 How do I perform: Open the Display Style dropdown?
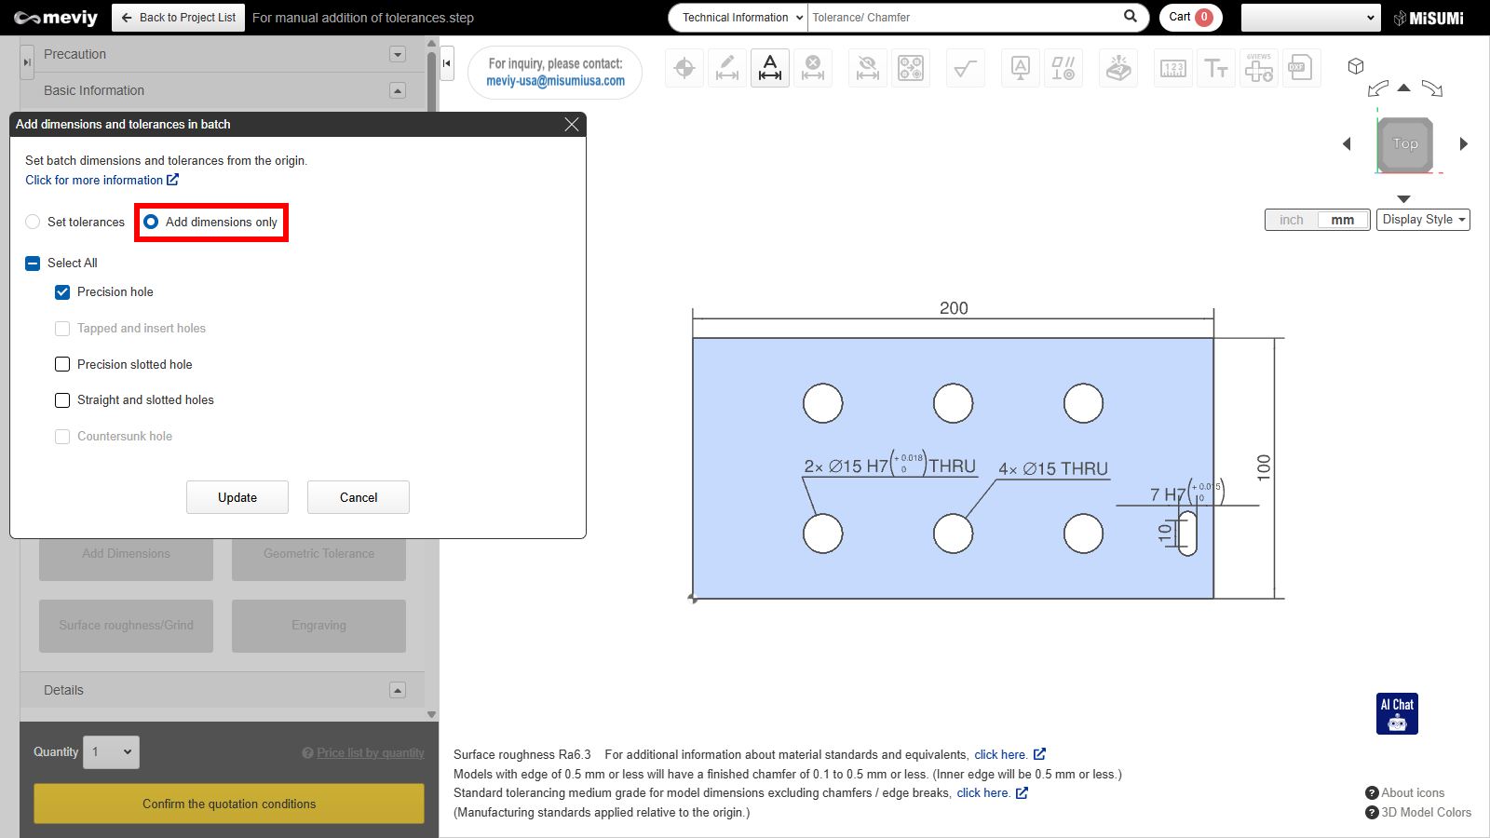pos(1423,220)
